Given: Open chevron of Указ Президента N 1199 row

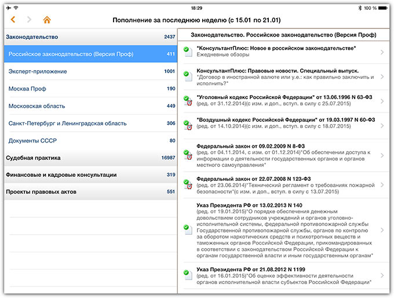Looking at the screenshot, I should [x=382, y=275].
